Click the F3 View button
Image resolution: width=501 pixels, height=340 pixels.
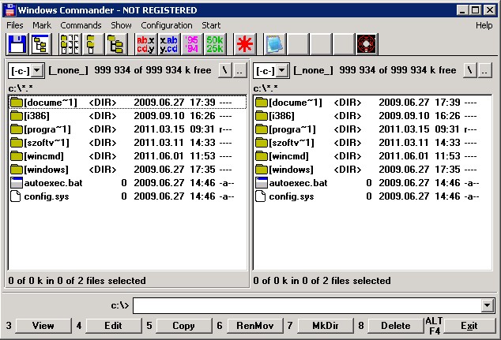pos(43,326)
